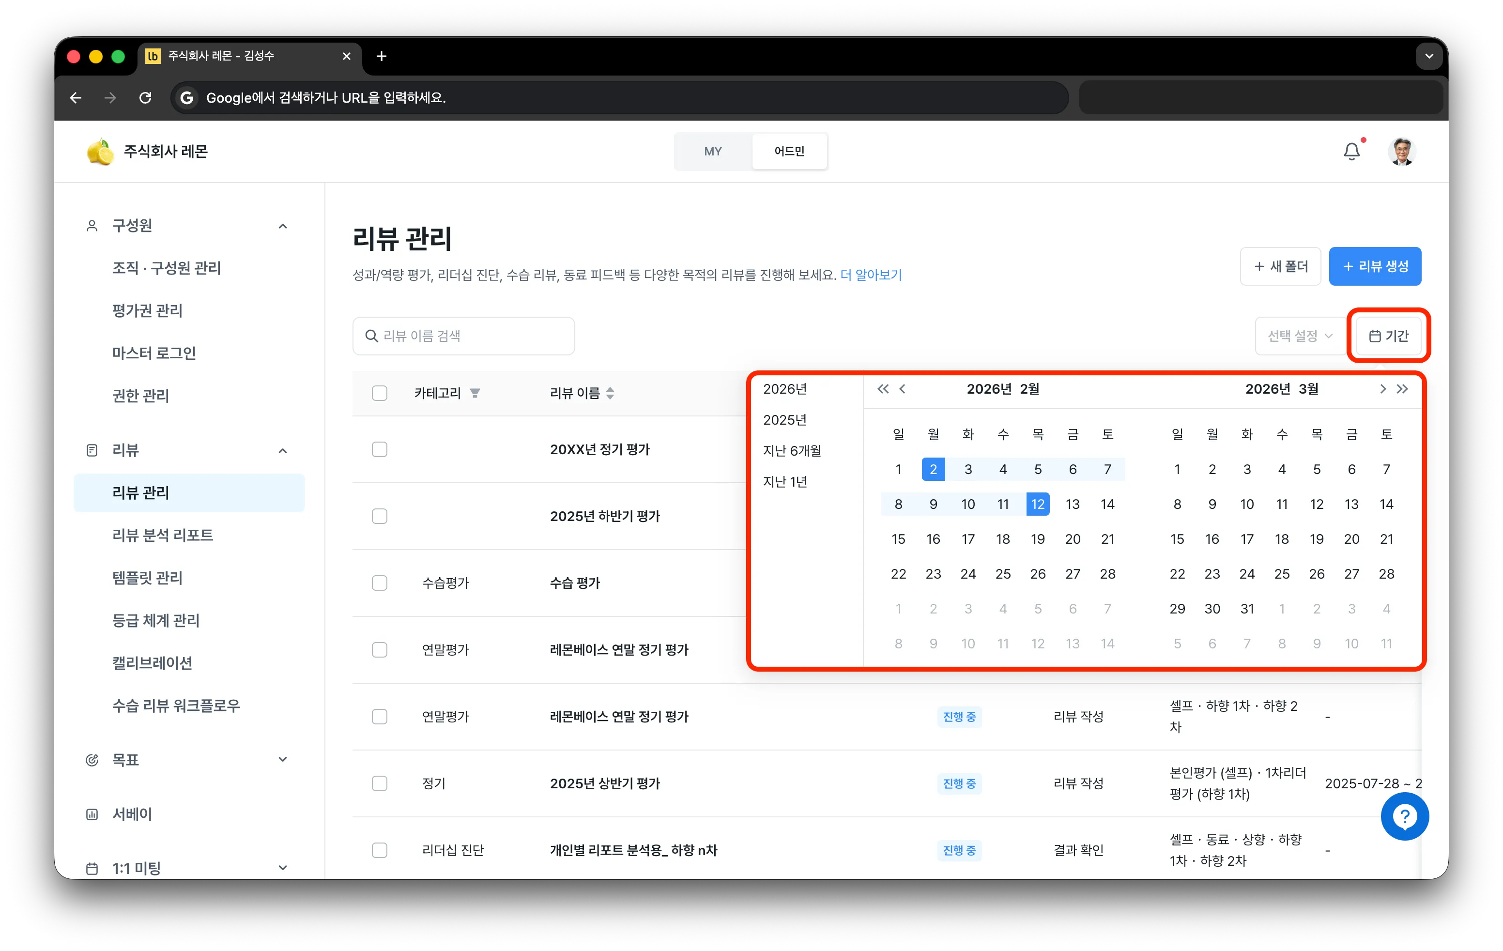Switch to the 어드민 tab
This screenshot has height=951, width=1503.
(790, 152)
